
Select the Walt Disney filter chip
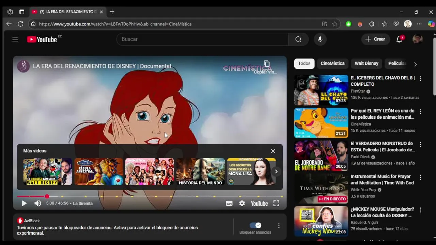[367, 63]
